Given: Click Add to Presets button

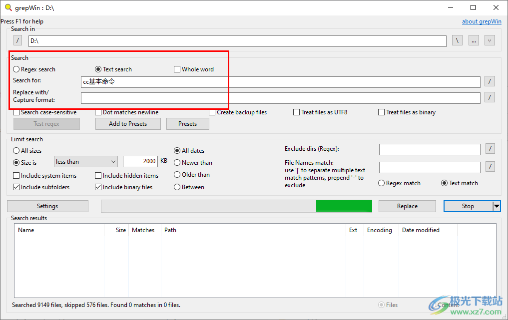Looking at the screenshot, I should 128,124.
